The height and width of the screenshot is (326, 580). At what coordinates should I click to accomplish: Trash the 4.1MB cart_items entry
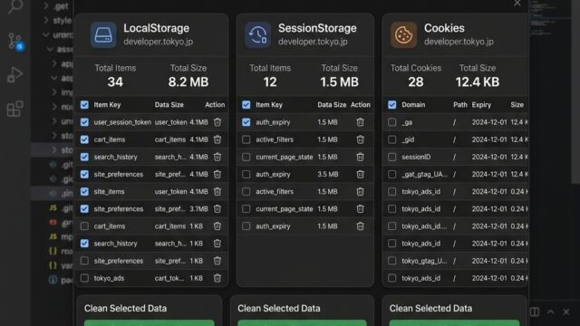[217, 139]
